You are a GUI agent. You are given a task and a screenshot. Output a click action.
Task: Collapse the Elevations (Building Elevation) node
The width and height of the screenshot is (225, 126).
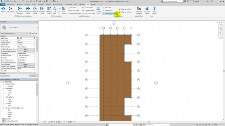pyautogui.click(x=3, y=108)
